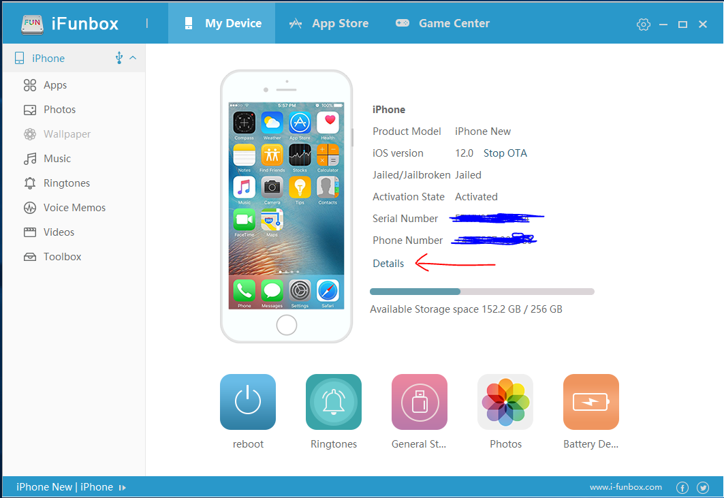Click the Safari dock icon in preview
724x498 pixels.
point(328,291)
